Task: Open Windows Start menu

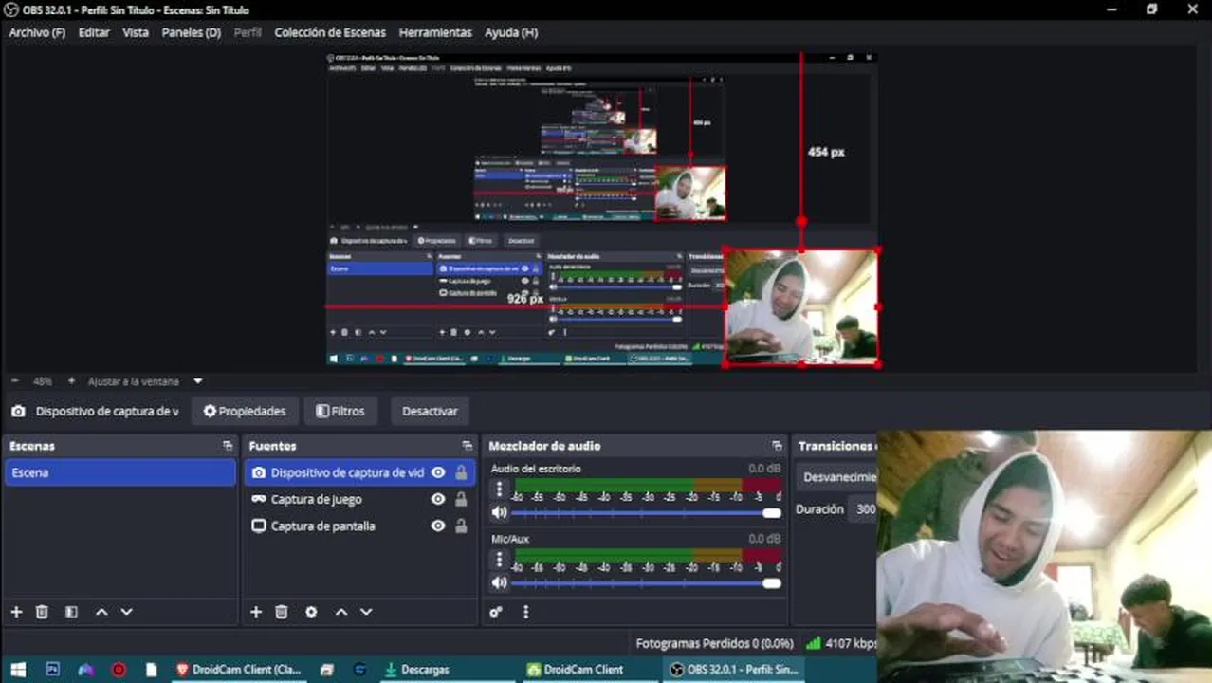Action: (18, 670)
